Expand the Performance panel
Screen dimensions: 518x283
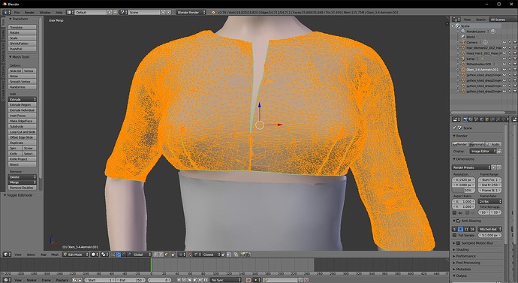coord(465,256)
